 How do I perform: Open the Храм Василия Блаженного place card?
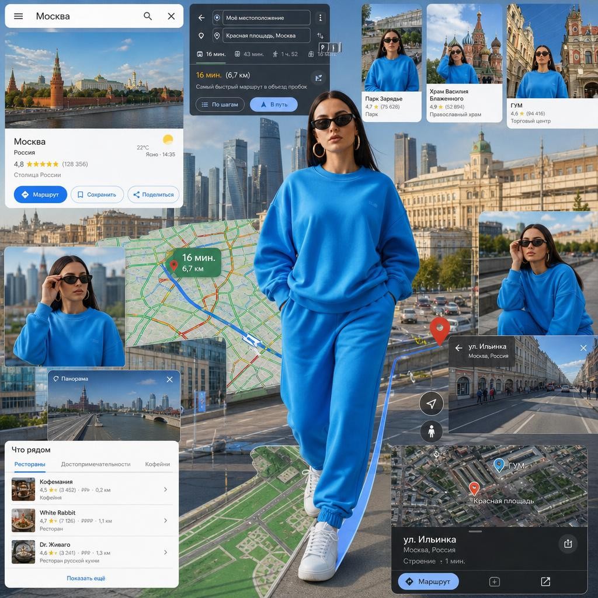pyautogui.click(x=464, y=63)
